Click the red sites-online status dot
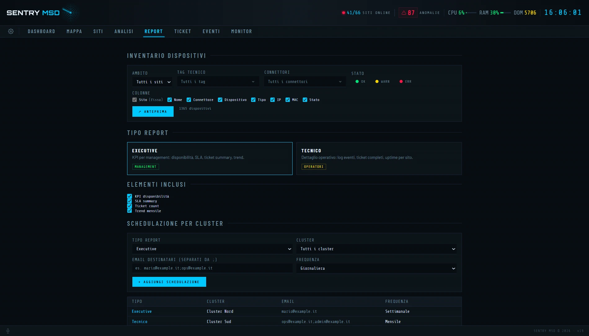589x336 pixels. [x=343, y=13]
